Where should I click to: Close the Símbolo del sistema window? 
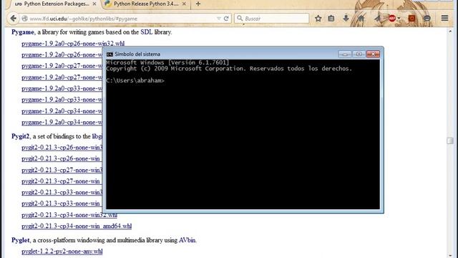[x=373, y=54]
